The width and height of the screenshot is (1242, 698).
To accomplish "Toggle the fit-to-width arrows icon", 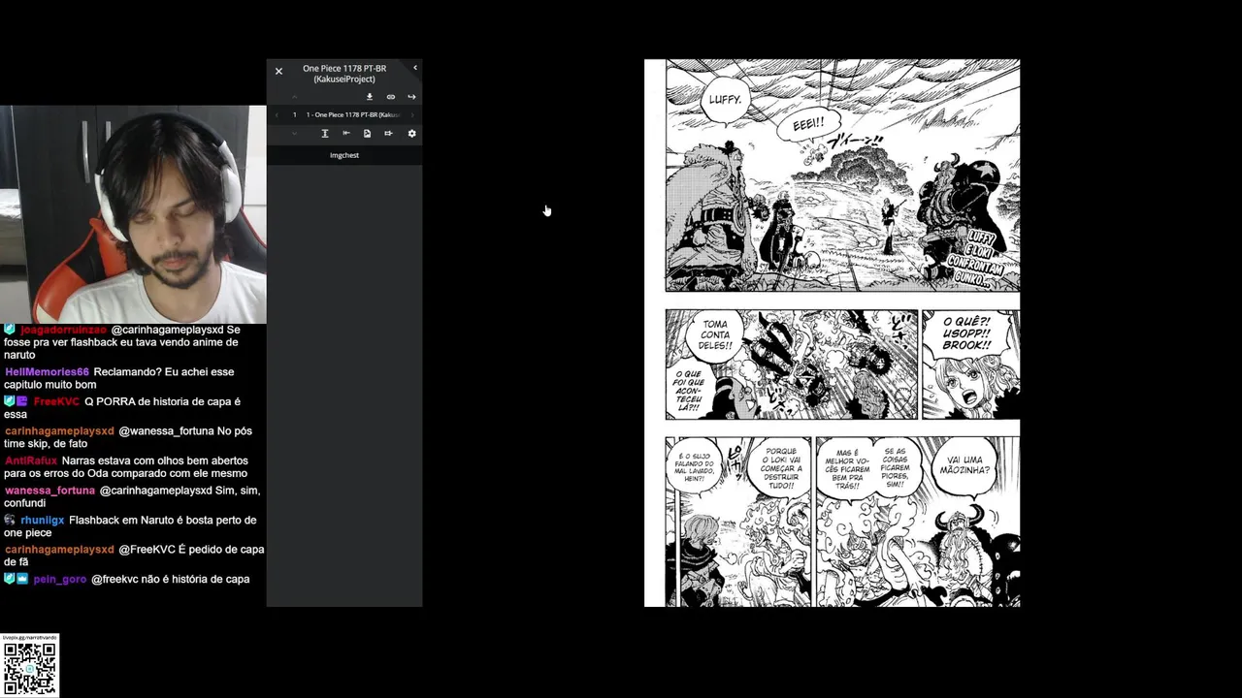I will click(x=346, y=133).
